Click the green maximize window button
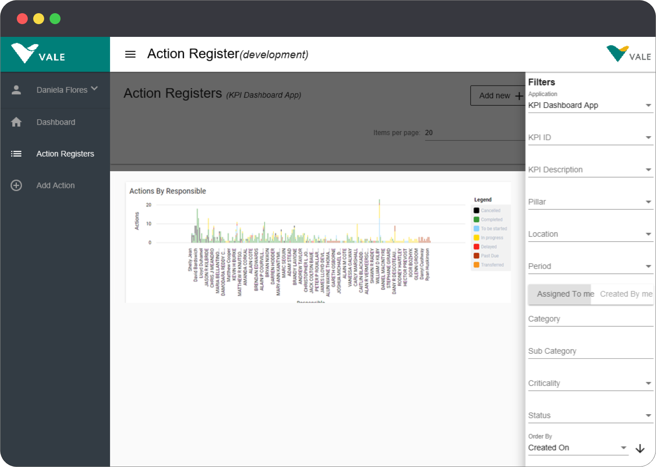 [55, 19]
